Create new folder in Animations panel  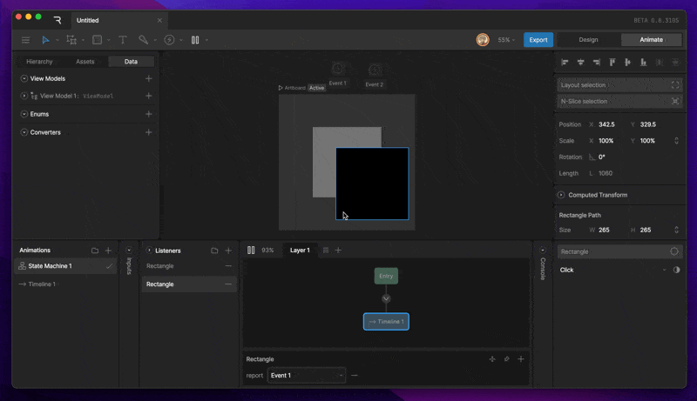pyautogui.click(x=95, y=251)
